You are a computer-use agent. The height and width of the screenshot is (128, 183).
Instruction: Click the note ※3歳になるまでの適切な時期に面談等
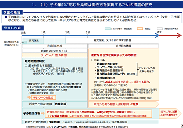(x=112, y=95)
